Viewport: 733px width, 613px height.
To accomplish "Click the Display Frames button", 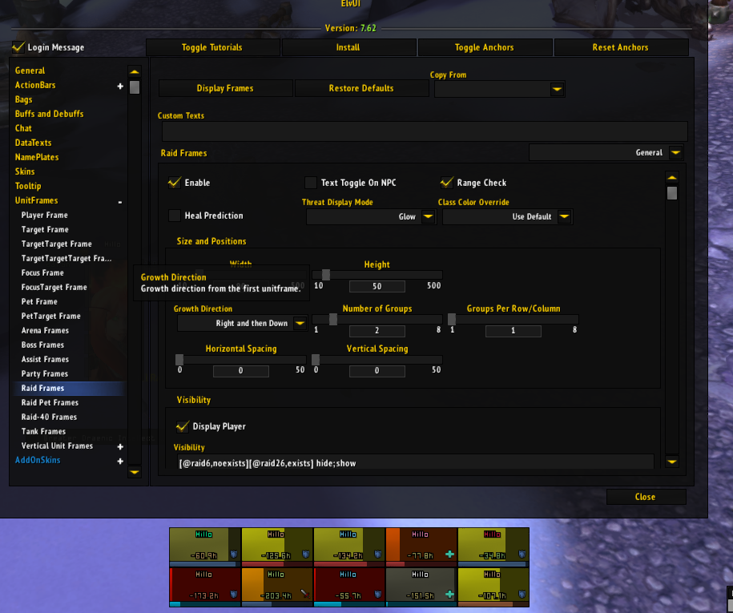I will point(225,88).
